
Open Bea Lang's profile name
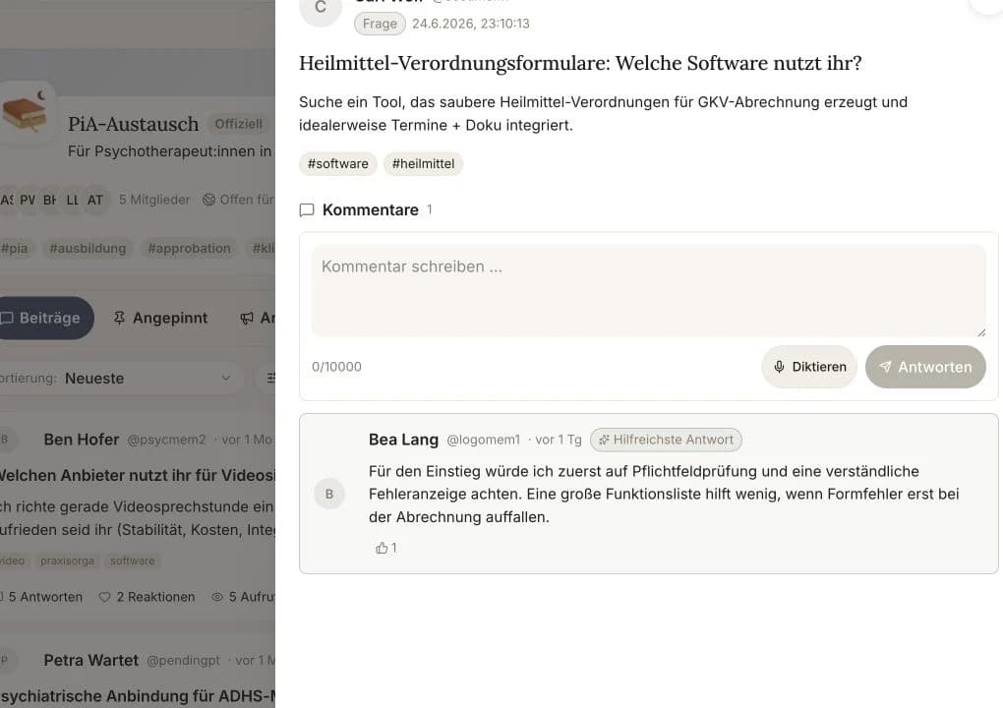403,440
